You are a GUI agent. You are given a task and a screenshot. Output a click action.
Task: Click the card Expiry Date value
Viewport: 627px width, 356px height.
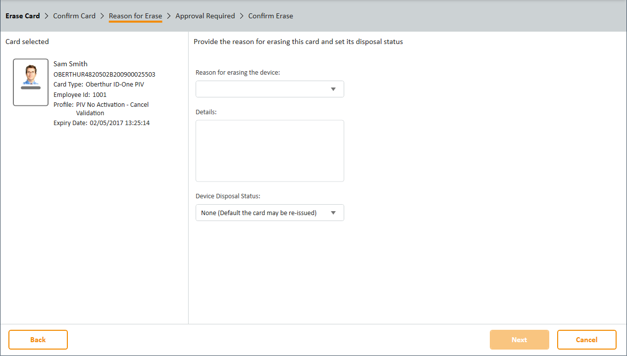pos(119,123)
